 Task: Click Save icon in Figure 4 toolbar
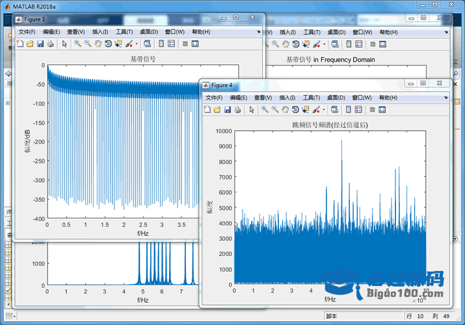click(x=228, y=110)
